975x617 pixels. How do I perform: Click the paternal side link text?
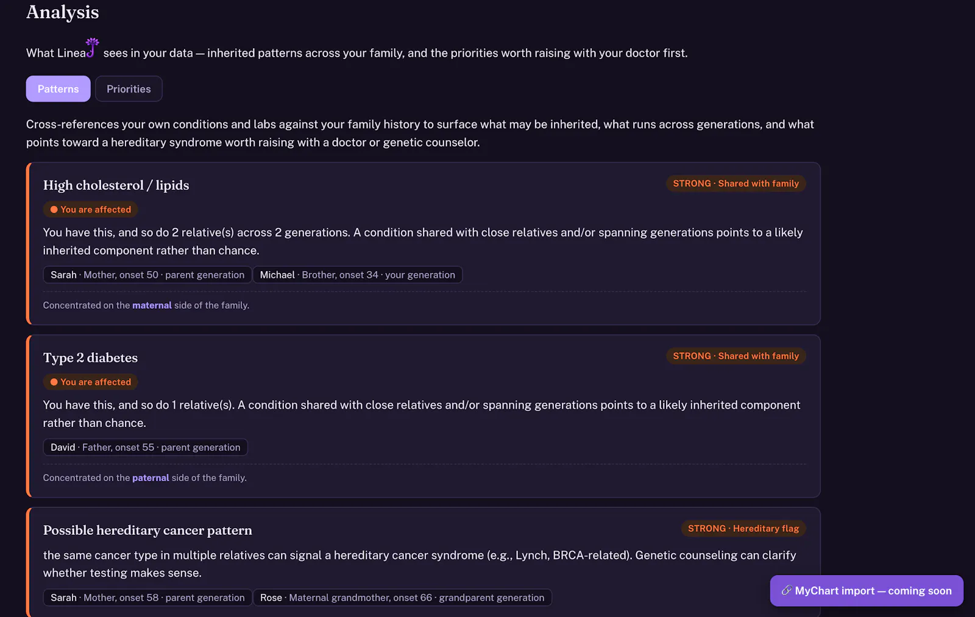151,478
